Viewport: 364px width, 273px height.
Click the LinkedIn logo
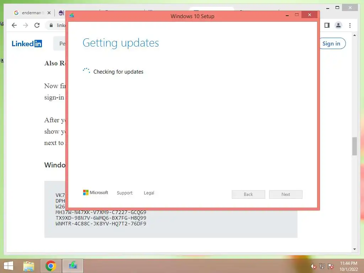click(27, 43)
